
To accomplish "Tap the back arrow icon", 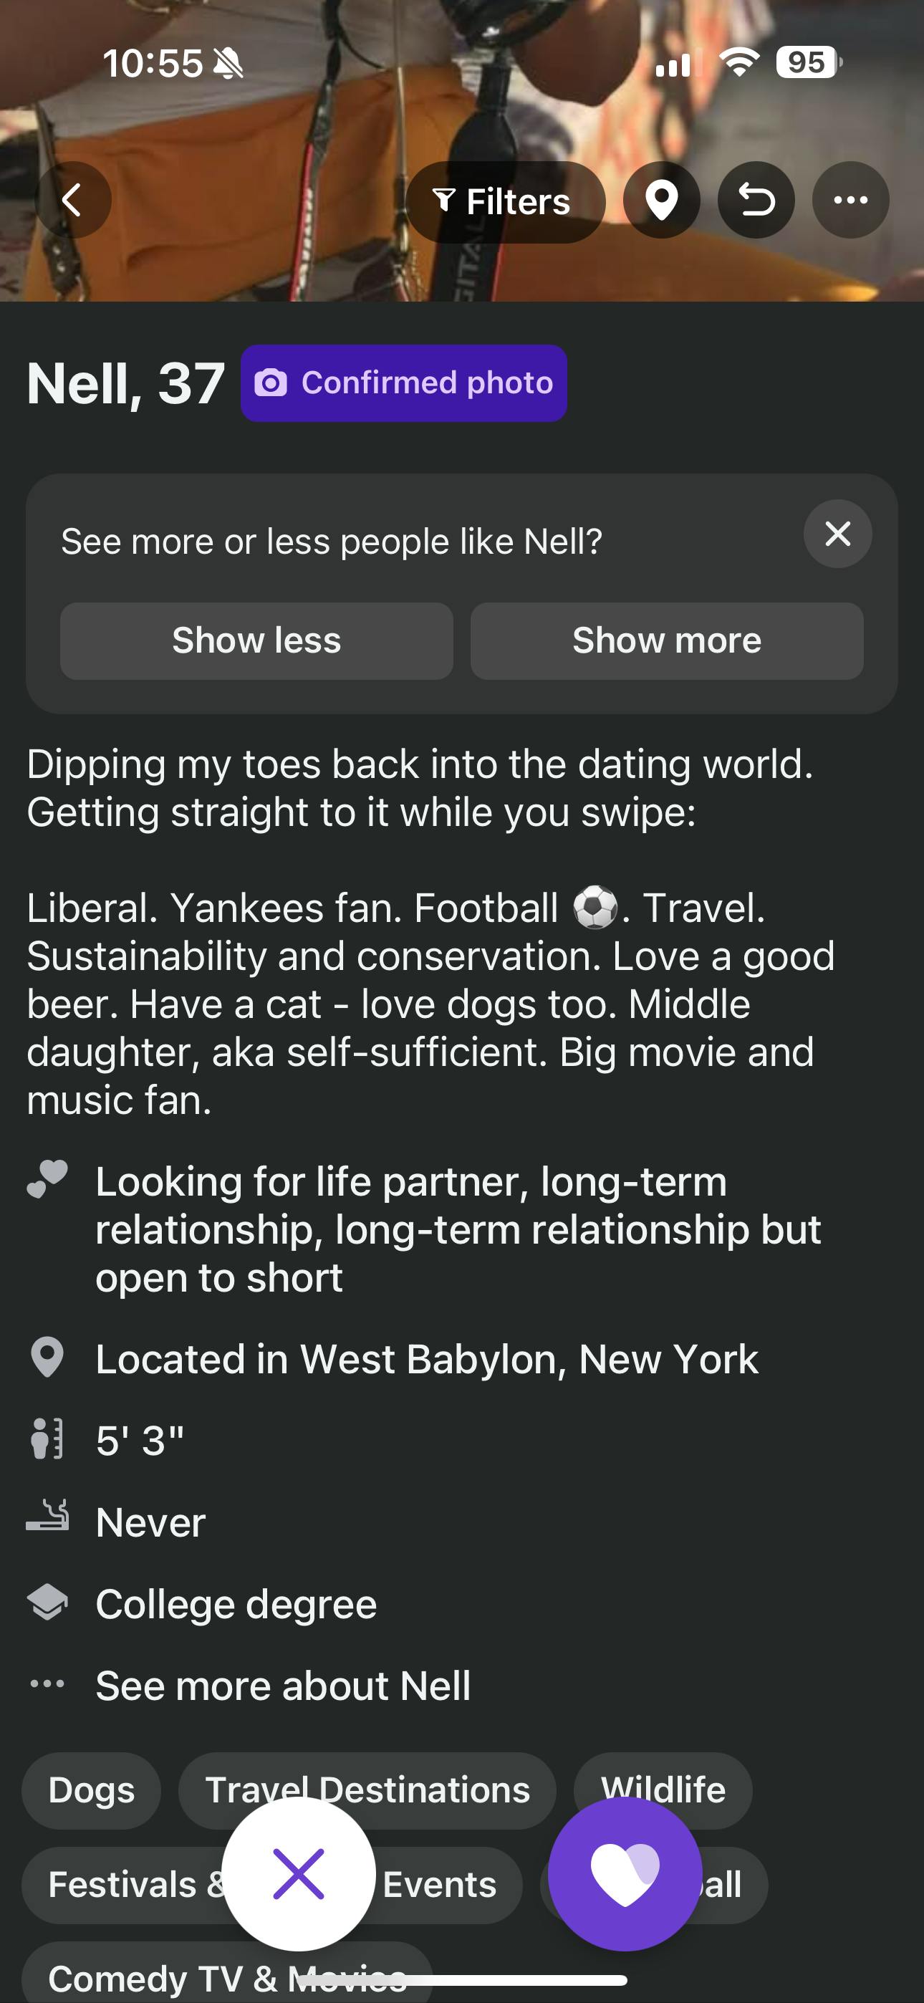I will pos(73,201).
